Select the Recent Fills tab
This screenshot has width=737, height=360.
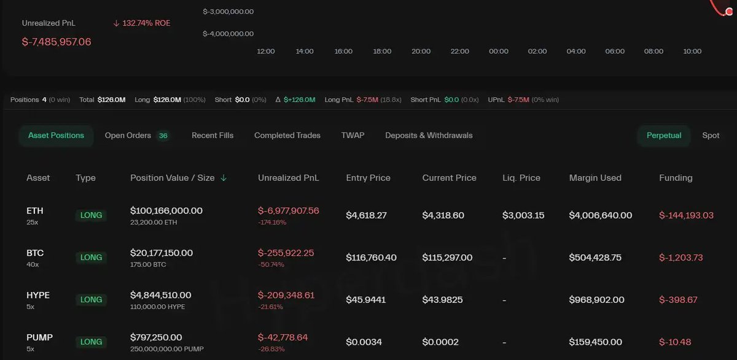[213, 136]
